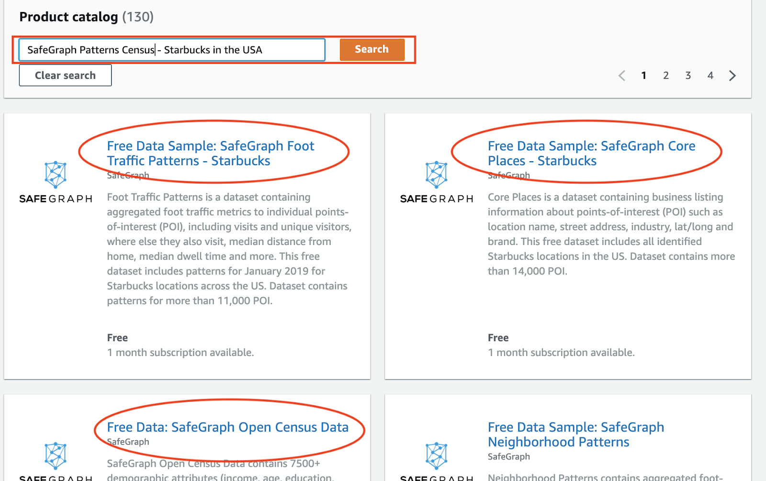
Task: Click the SafeGraph logo on Core Places card
Action: 436,182
